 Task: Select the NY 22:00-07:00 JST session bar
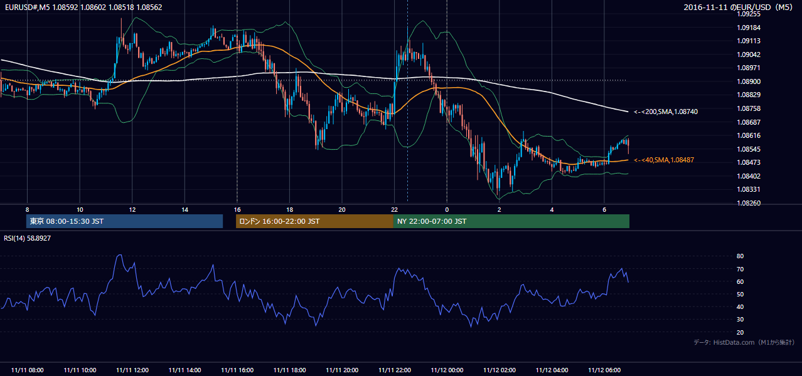point(511,221)
